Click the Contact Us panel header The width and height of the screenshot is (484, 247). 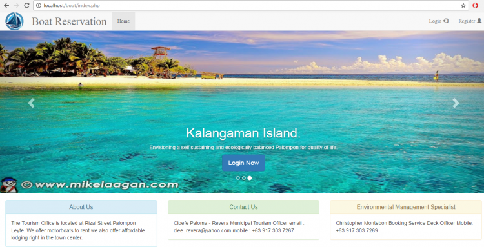pyautogui.click(x=243, y=207)
